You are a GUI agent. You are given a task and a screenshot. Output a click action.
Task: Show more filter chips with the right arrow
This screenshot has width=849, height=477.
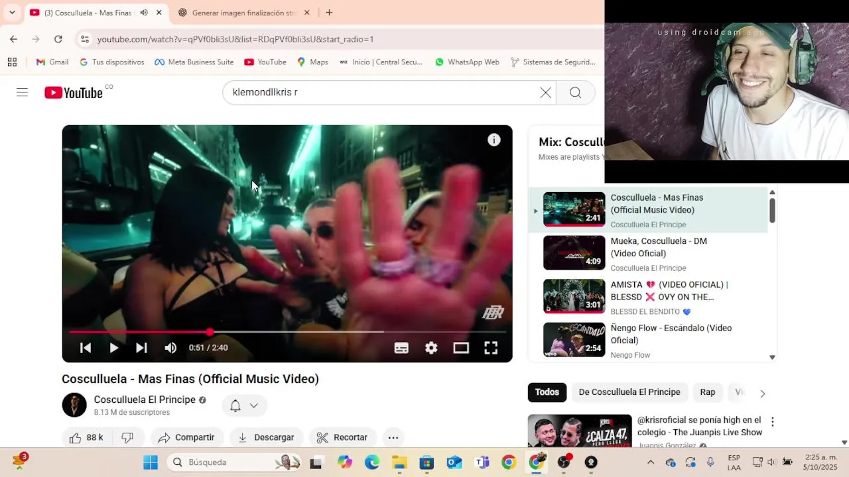(x=762, y=393)
